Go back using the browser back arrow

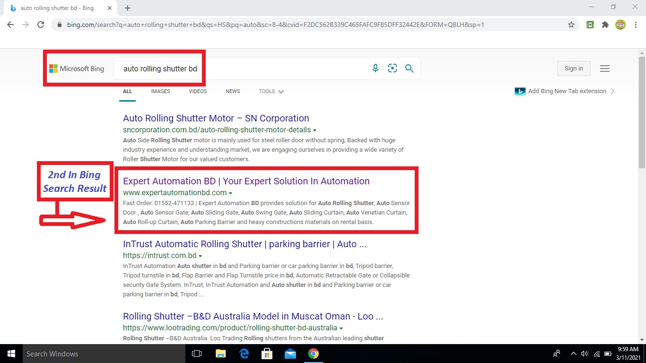click(10, 25)
